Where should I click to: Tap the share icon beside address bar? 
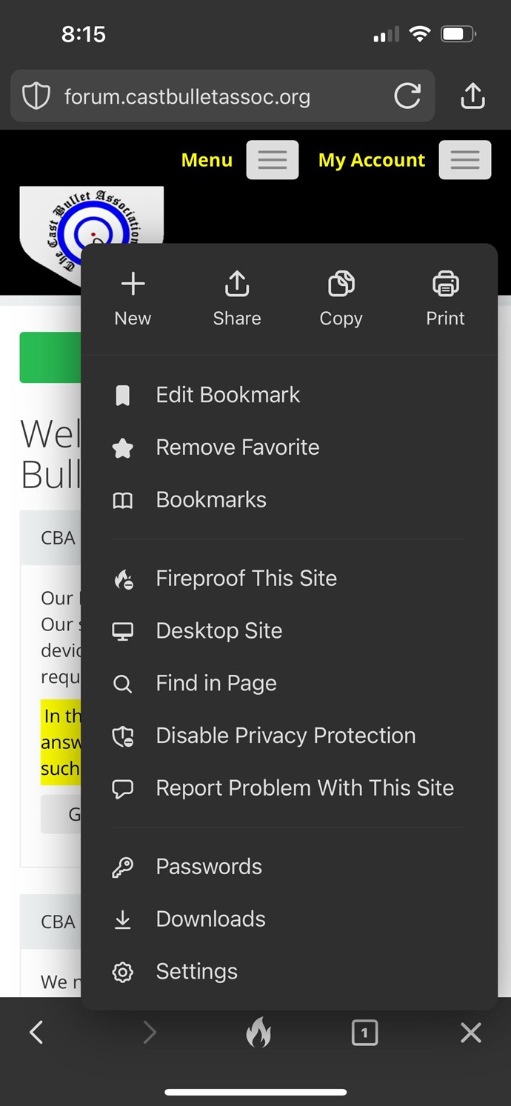point(472,96)
